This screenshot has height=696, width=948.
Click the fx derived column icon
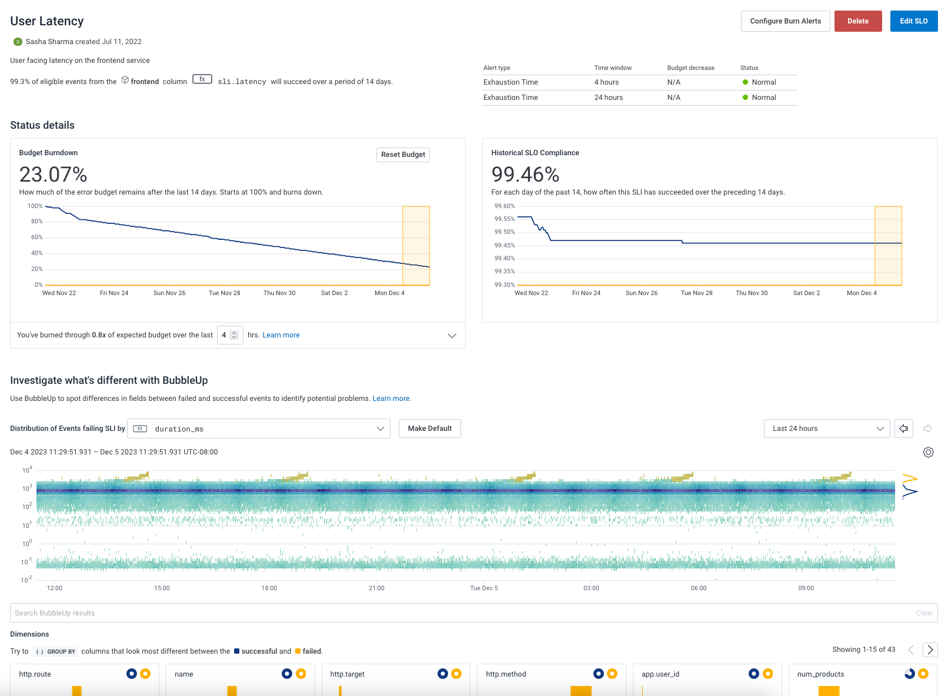tap(202, 79)
